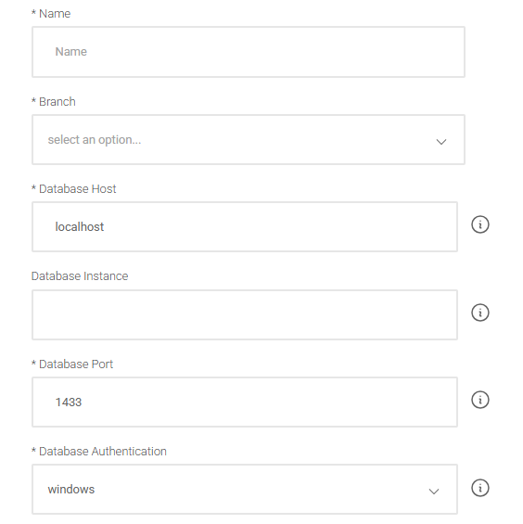Viewport: 523px width, 524px height.
Task: Expand the Branch dropdown chevron arrow
Action: [441, 142]
